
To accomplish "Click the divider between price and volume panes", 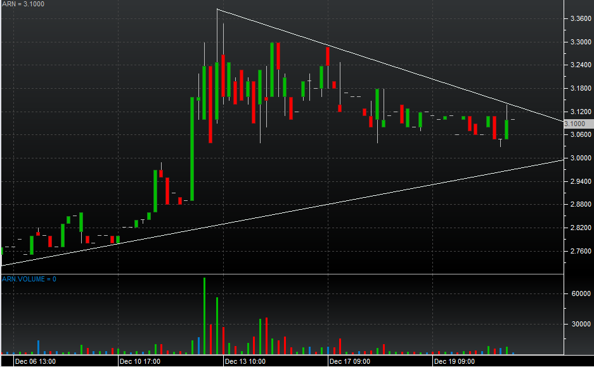I will pyautogui.click(x=282, y=274).
